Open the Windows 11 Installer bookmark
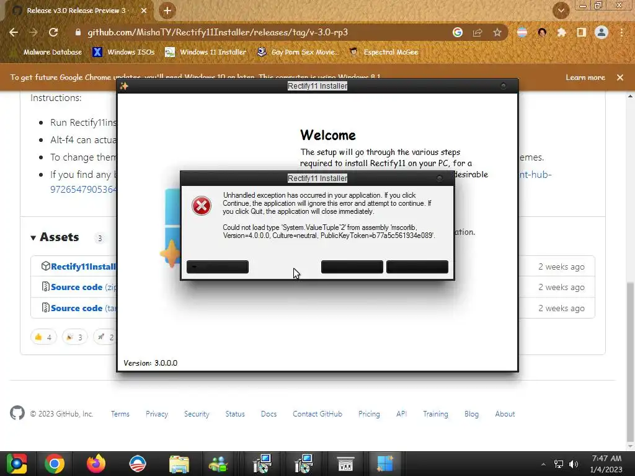 206,52
